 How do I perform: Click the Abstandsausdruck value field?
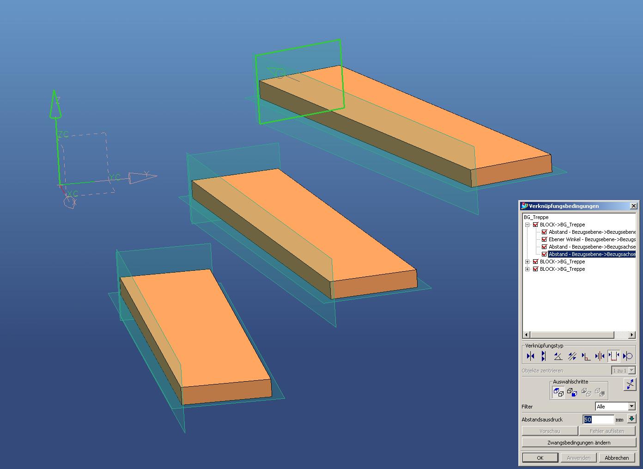pyautogui.click(x=598, y=420)
